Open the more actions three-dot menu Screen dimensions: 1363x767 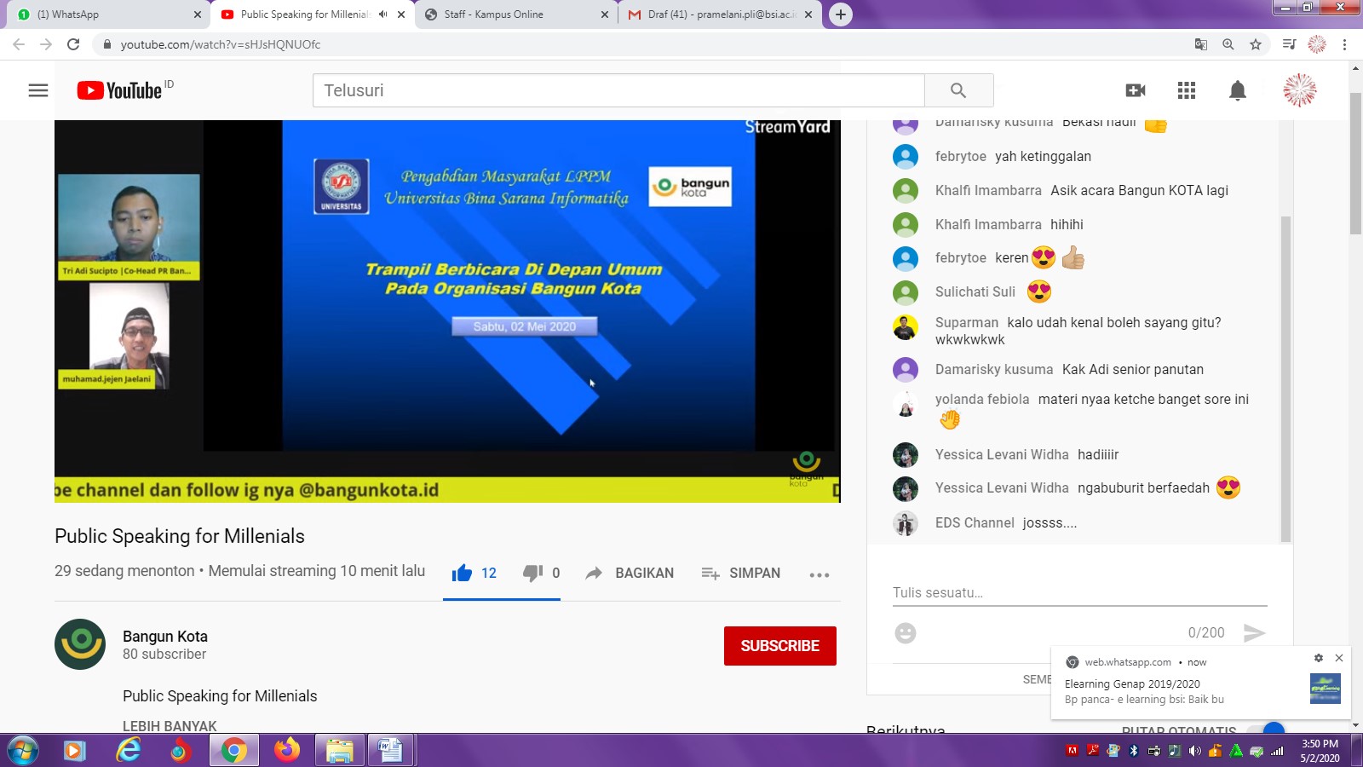[x=820, y=575]
